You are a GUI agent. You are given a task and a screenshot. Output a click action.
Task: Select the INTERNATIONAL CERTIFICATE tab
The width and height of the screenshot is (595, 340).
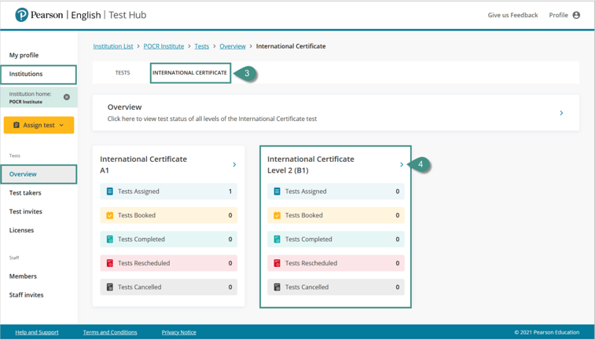point(189,73)
